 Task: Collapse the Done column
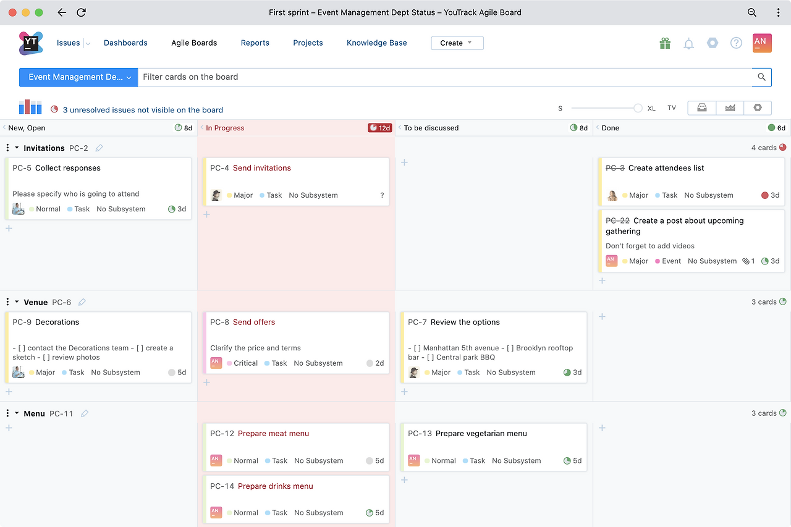click(x=598, y=128)
